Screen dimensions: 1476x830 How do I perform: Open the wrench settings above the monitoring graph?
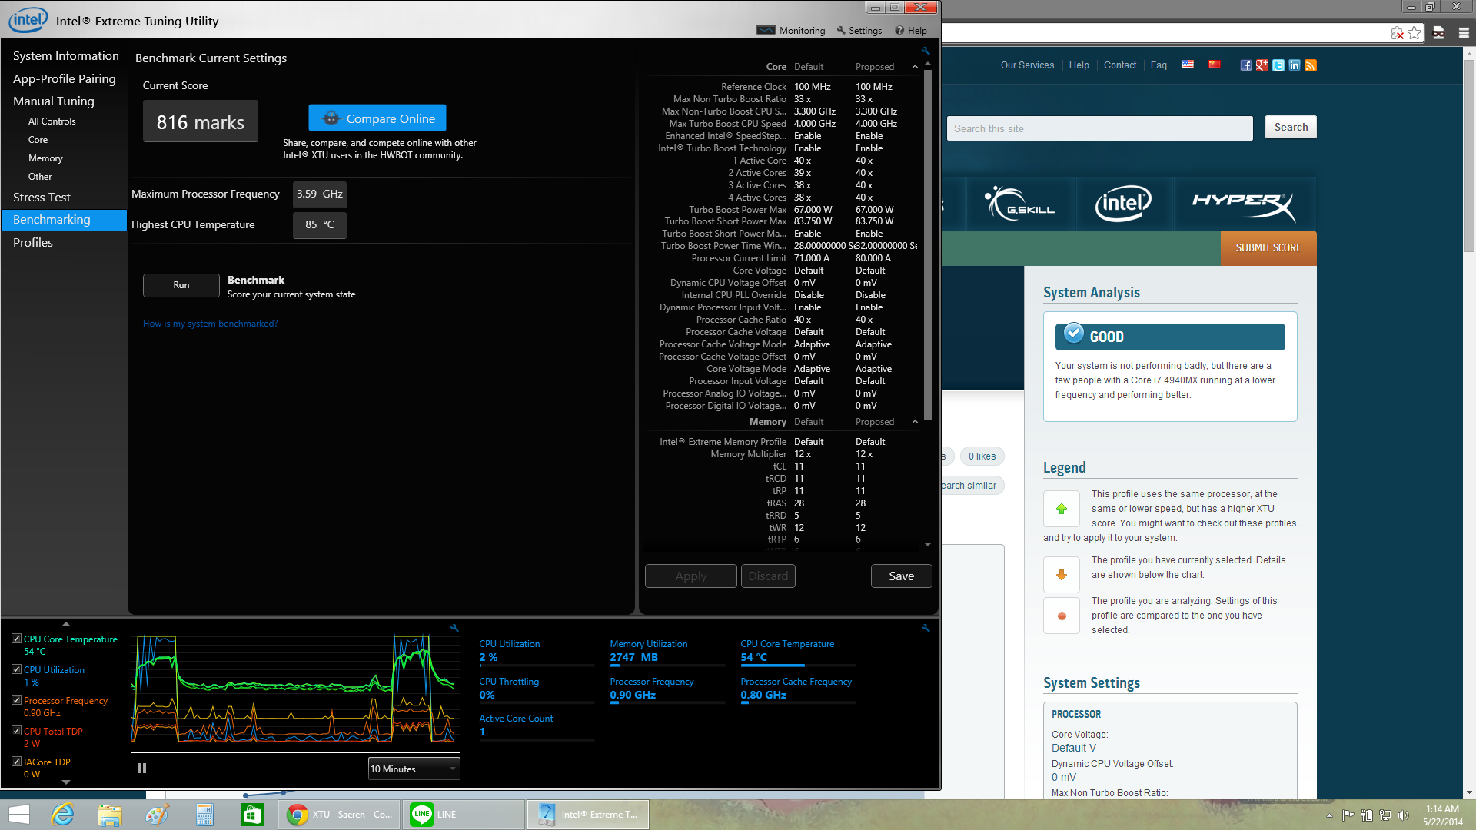click(x=454, y=628)
